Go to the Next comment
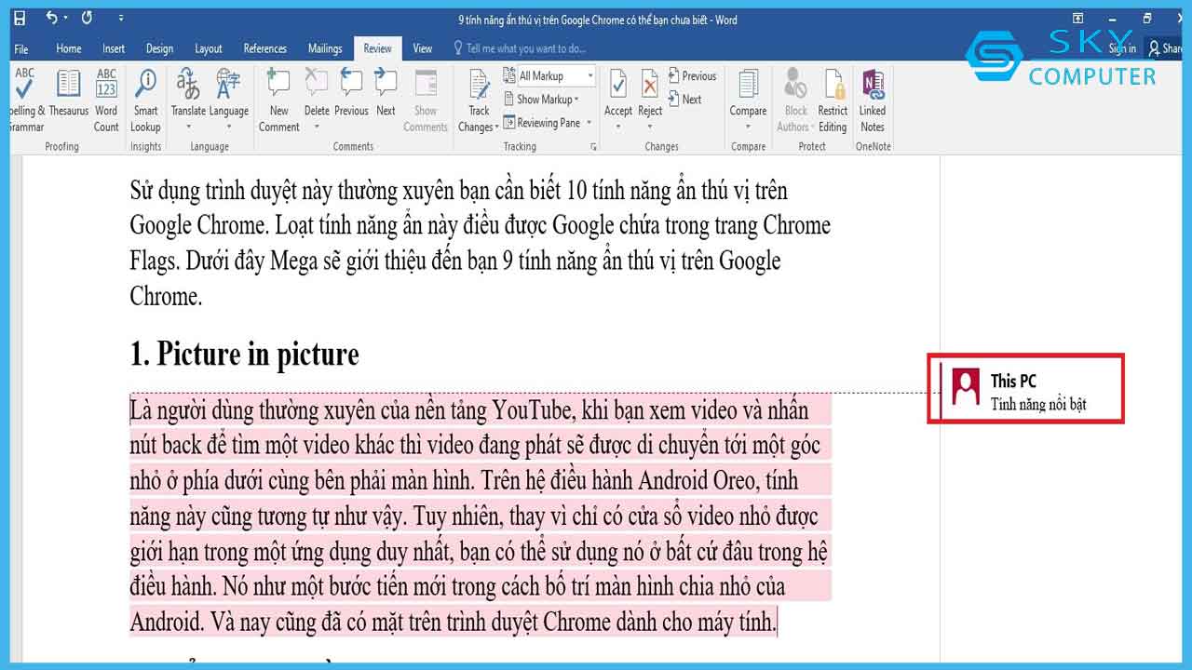Screen dimensions: 1192x670 click(386, 93)
